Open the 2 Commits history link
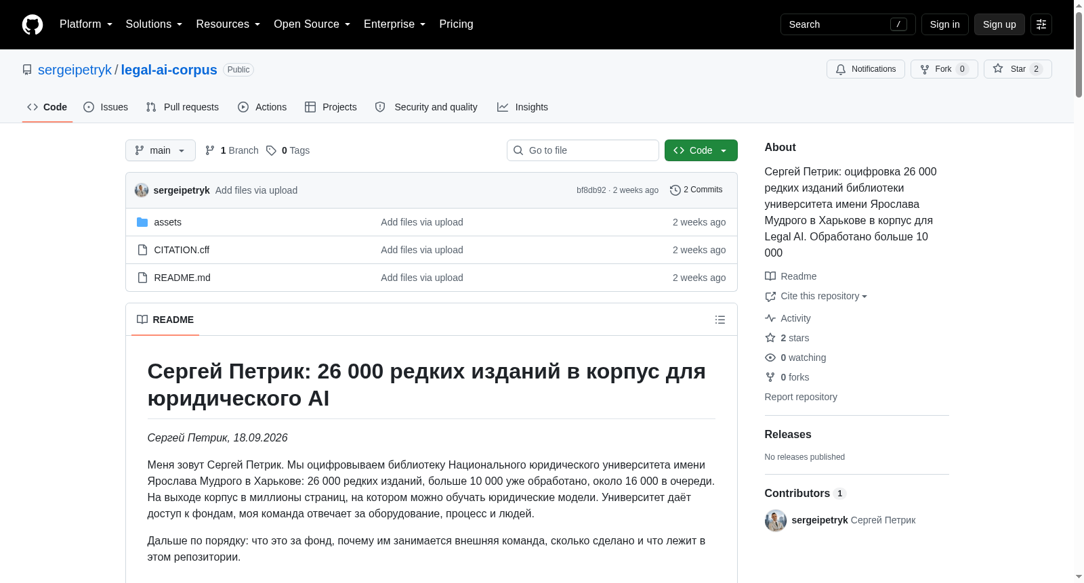1084x583 pixels. 696,190
